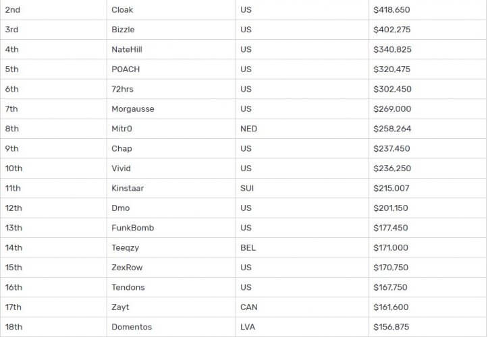Select the Bizzle name cell
The image size is (488, 337).
tap(123, 30)
